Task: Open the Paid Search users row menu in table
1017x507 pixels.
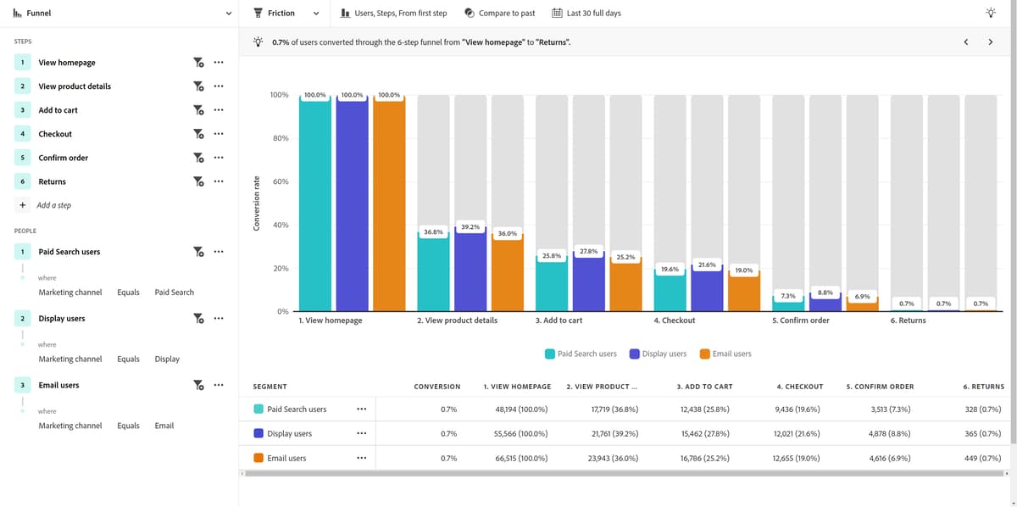Action: tap(362, 409)
